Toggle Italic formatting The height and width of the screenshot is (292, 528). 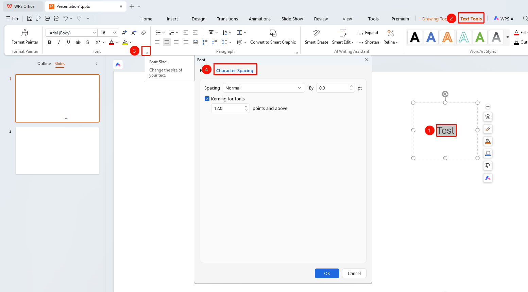(x=59, y=42)
